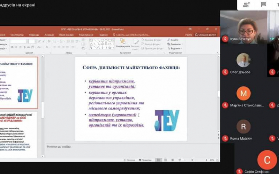Open the font name combo box
The image size is (279, 174).
pyautogui.click(x=19, y=41)
